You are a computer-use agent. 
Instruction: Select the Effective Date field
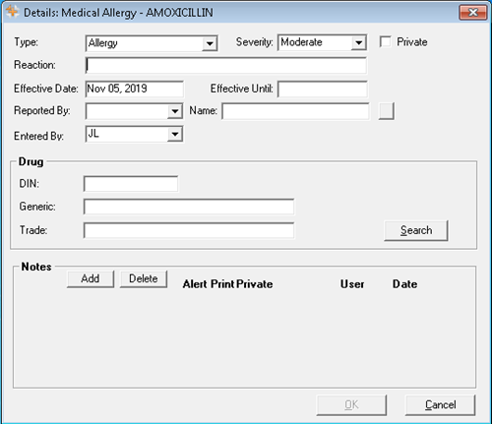click(134, 89)
